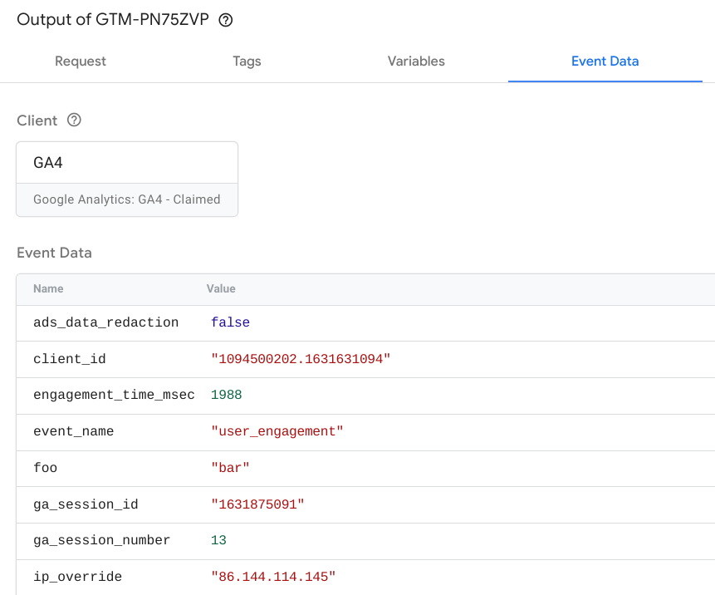Click Google Analytics: GA4 - Claimed label
715x595 pixels.
point(126,199)
